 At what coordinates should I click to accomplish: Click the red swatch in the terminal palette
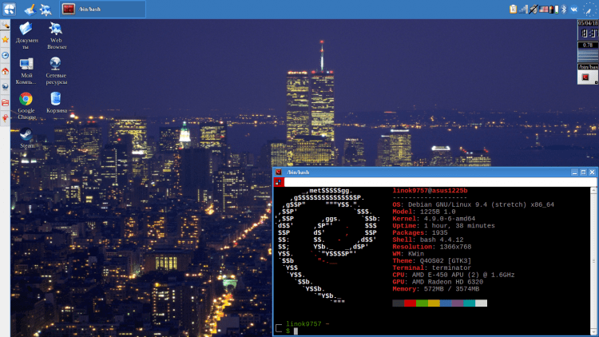tap(410, 303)
